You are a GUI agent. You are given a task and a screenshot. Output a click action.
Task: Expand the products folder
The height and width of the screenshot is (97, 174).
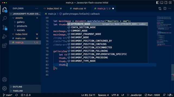25,26
